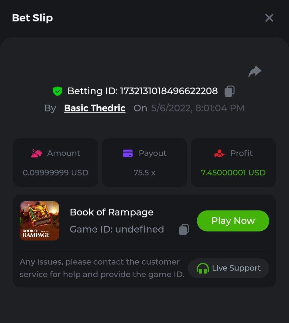Click the purple Payout card icon
This screenshot has height=323, width=289.
(x=128, y=153)
